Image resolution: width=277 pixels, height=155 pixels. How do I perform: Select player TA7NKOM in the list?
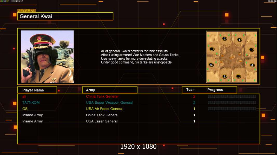[x=31, y=103]
